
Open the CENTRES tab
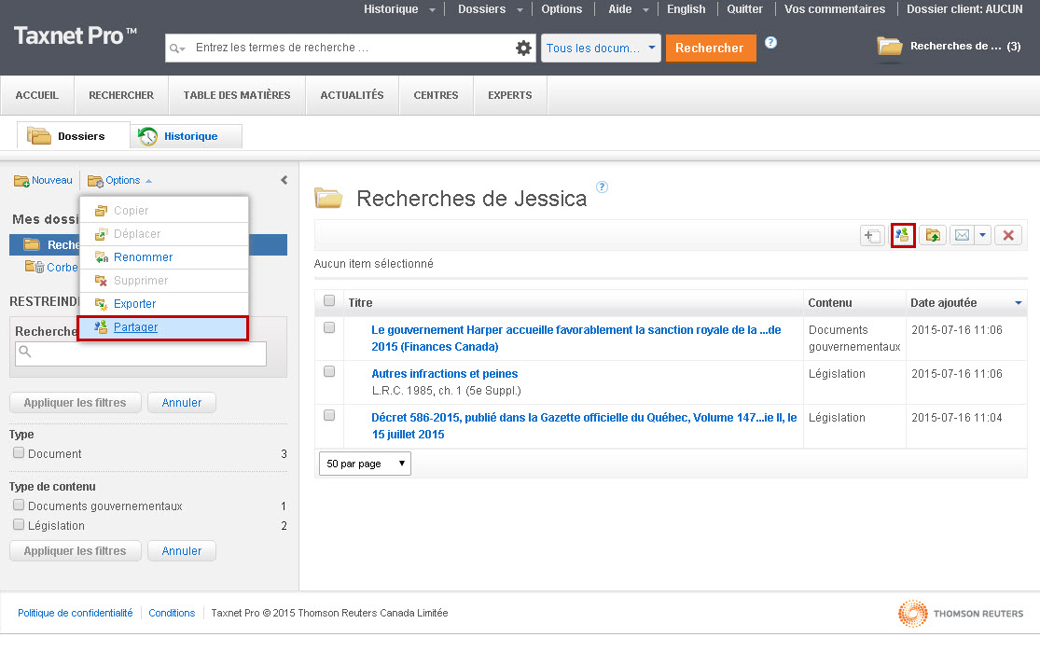[x=436, y=95]
